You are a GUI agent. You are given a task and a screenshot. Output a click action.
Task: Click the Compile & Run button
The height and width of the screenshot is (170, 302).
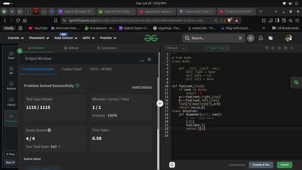pyautogui.click(x=261, y=165)
